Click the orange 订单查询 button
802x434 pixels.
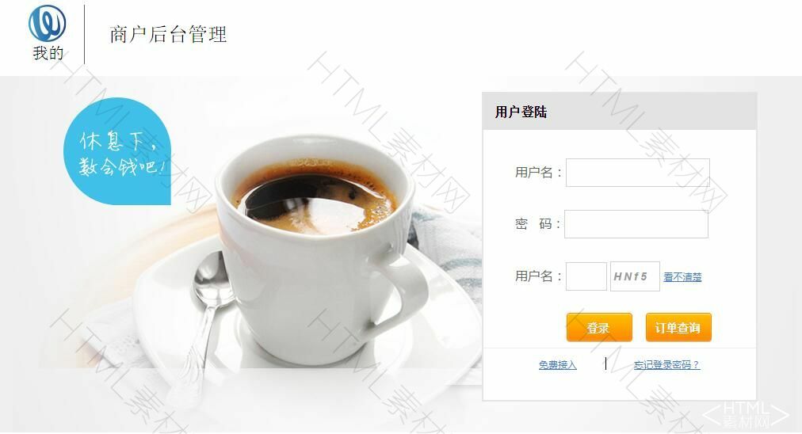(678, 327)
